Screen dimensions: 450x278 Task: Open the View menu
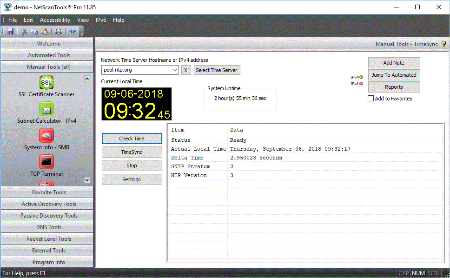[x=83, y=20]
